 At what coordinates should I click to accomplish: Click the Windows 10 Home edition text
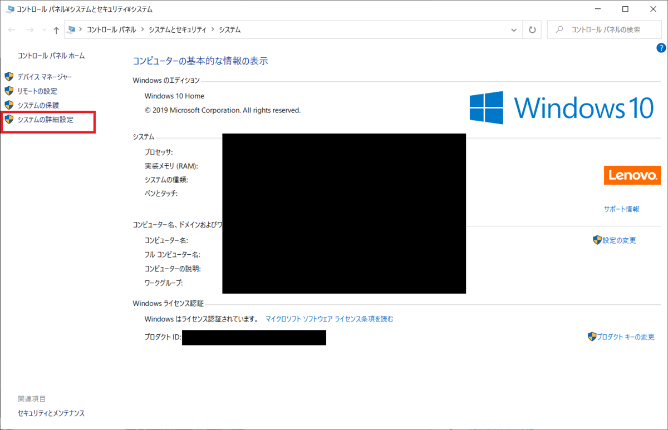coord(174,96)
